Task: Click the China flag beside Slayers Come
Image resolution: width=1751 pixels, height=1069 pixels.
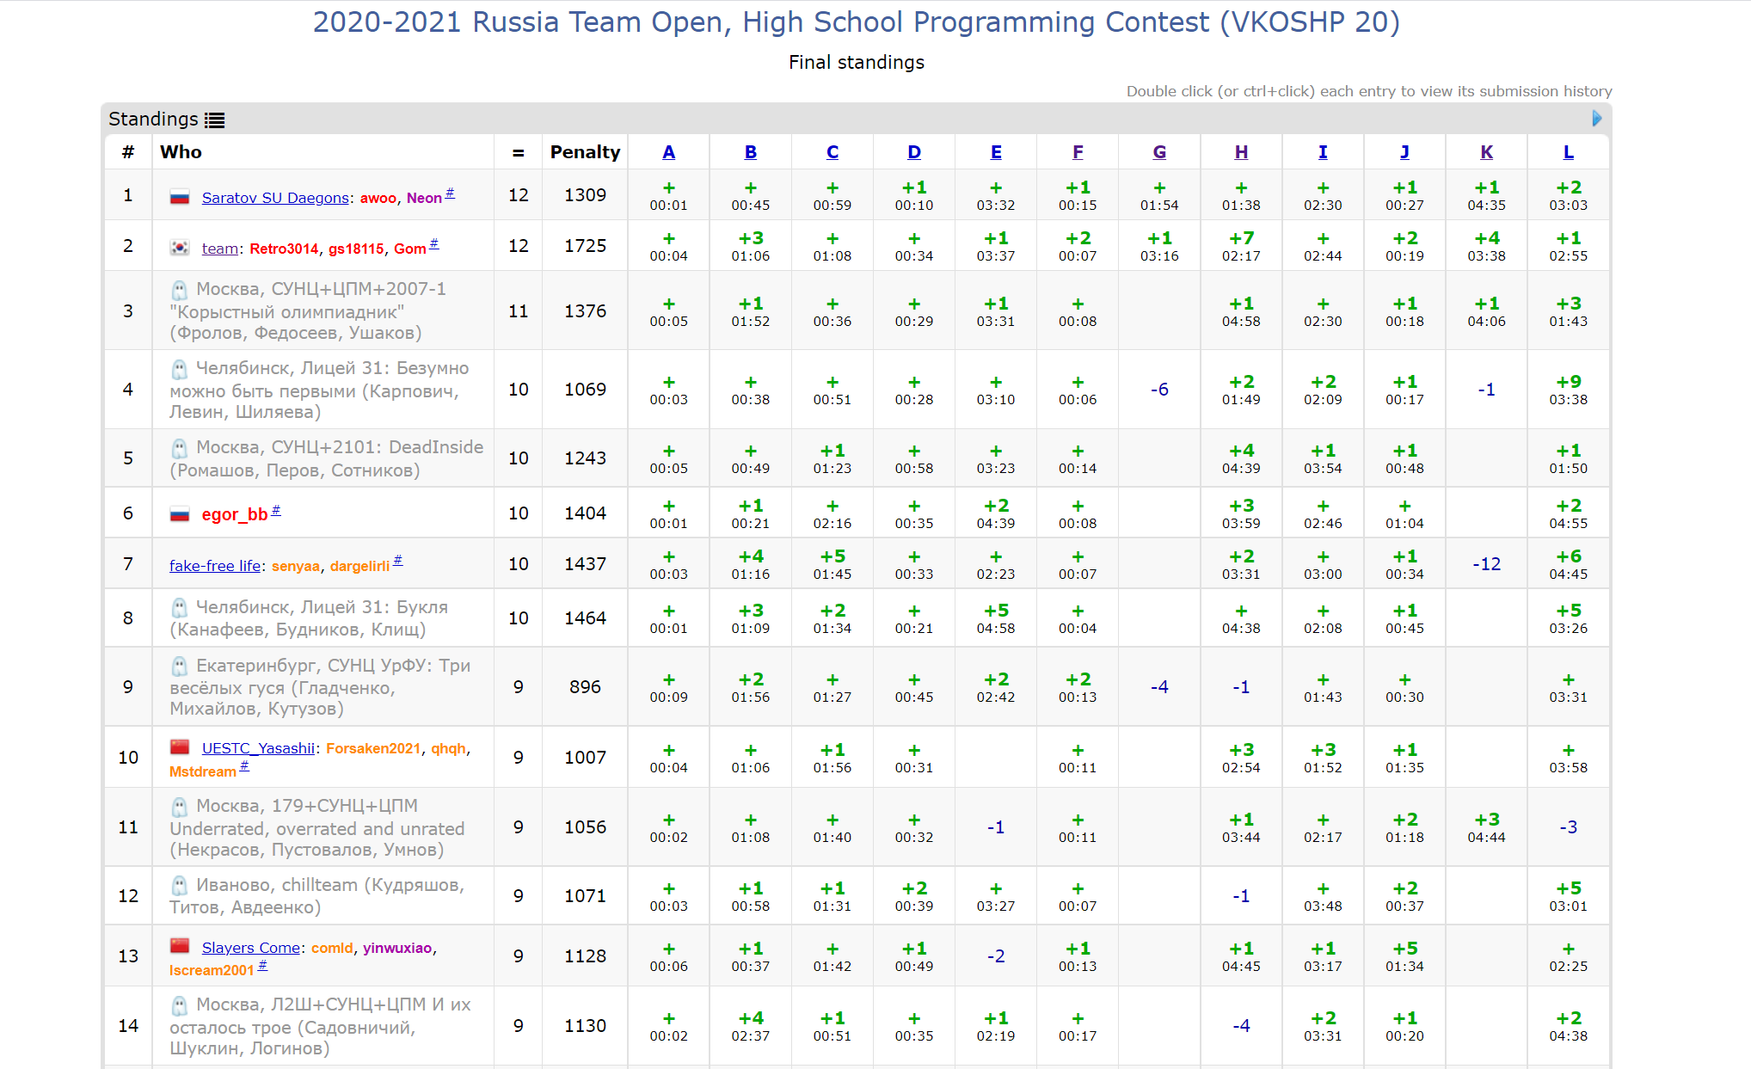Action: [180, 946]
